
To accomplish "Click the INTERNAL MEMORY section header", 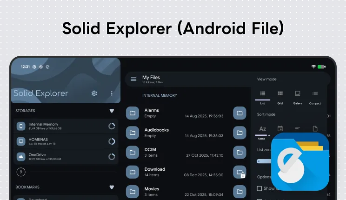I will point(160,95).
